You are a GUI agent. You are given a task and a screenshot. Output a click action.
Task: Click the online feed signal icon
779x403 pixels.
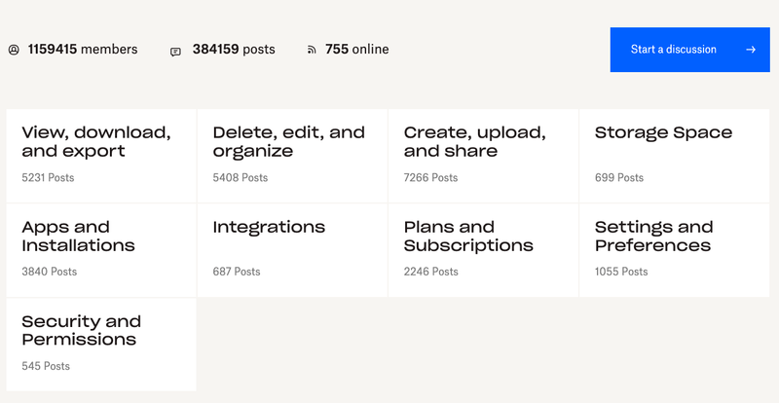[312, 50]
